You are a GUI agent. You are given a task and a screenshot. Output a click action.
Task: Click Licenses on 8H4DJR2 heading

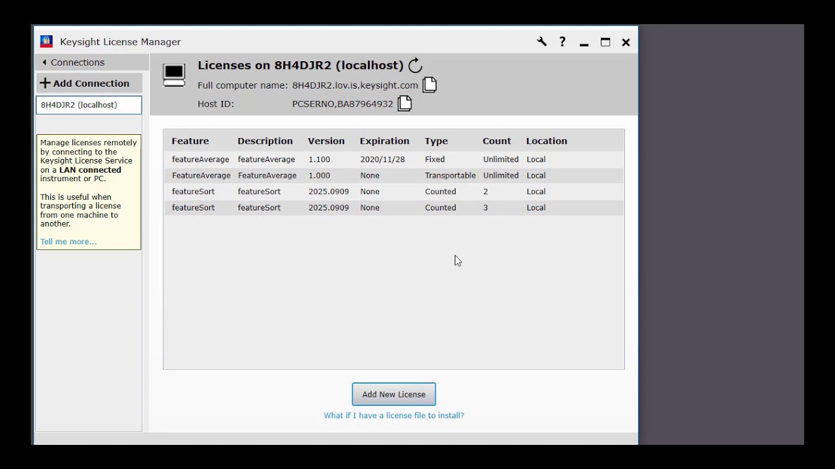point(301,65)
